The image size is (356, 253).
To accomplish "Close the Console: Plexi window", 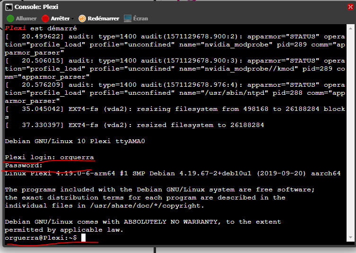I will pyautogui.click(x=350, y=7).
